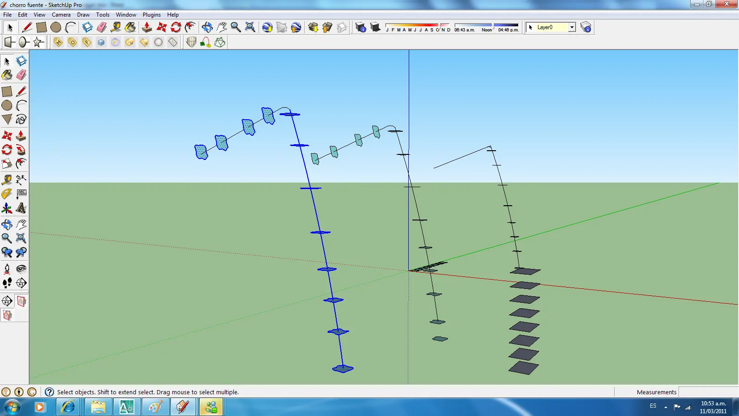This screenshot has width=739, height=416.
Task: Activate the Protractor tool in left palette
Action: [x=7, y=194]
